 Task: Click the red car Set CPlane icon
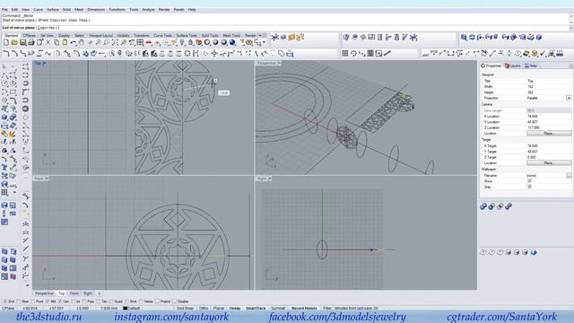tap(148, 42)
